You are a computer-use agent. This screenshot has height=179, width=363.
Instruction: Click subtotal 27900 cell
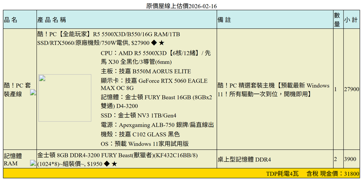(x=351, y=89)
